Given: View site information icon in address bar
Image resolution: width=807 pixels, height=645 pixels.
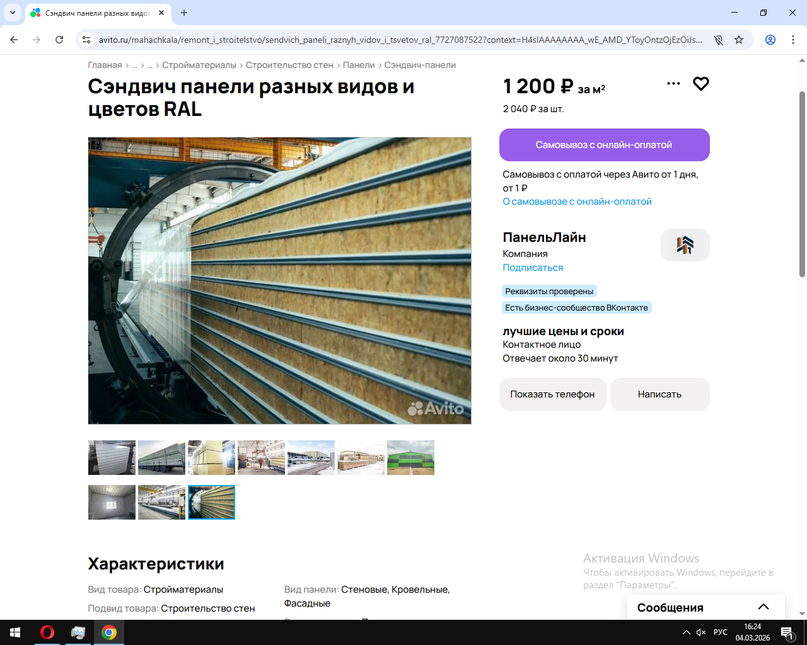Looking at the screenshot, I should [x=86, y=40].
